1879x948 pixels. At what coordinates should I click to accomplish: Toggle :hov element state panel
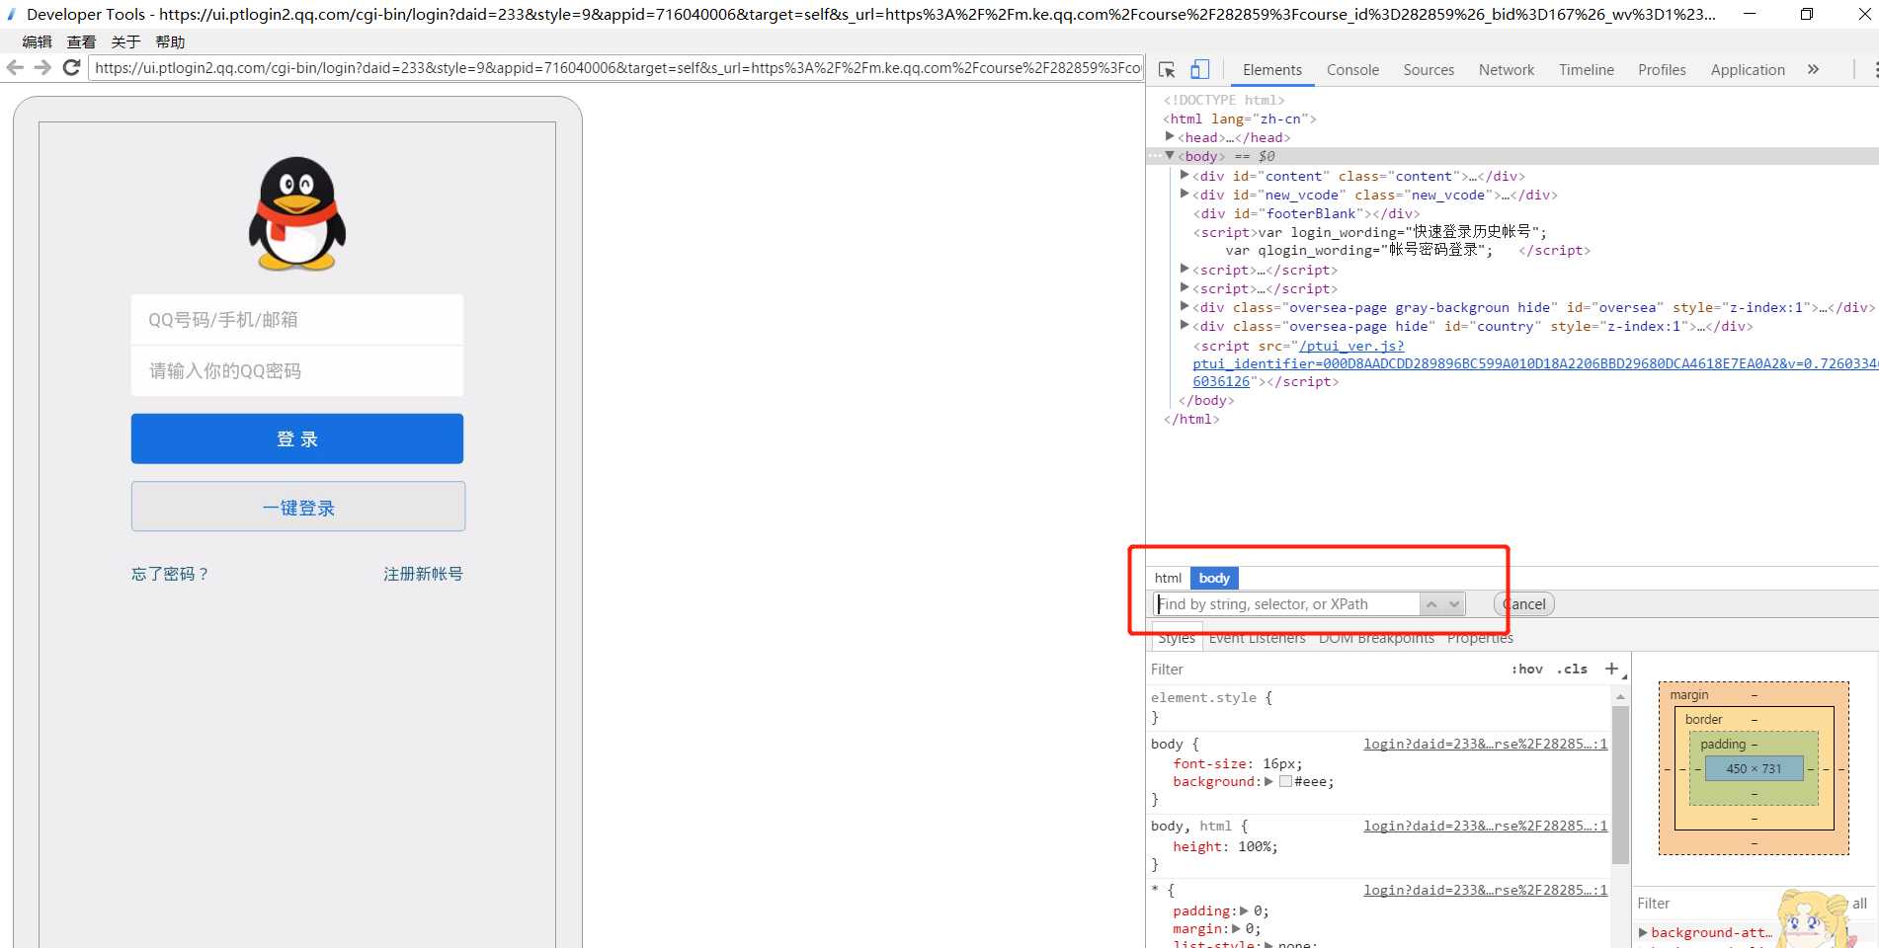click(1526, 669)
